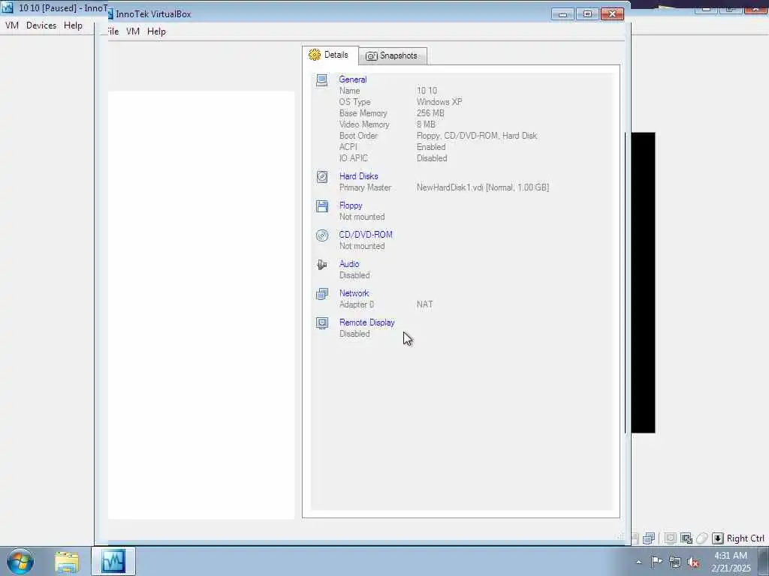Open the Remote Display settings link
The width and height of the screenshot is (769, 576).
point(366,322)
